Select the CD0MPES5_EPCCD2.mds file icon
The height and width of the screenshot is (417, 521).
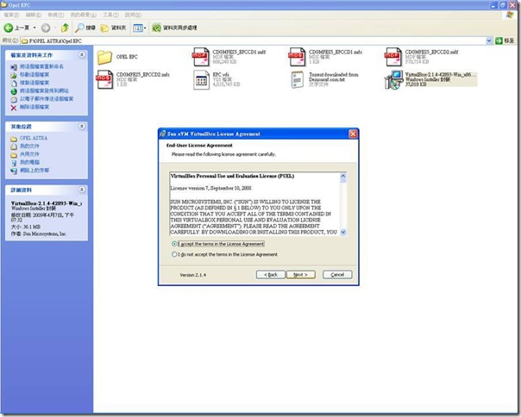104,79
